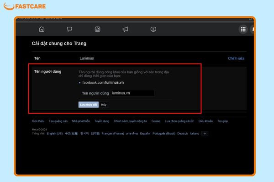
Task: Switch language to English (US)
Action: (55, 134)
